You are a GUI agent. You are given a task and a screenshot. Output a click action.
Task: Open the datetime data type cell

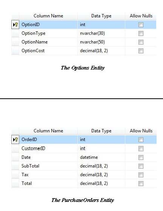[101, 157]
